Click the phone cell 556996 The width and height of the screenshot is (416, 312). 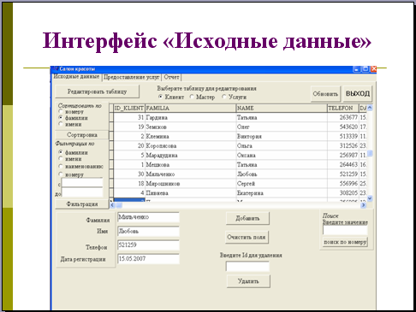[x=343, y=184]
